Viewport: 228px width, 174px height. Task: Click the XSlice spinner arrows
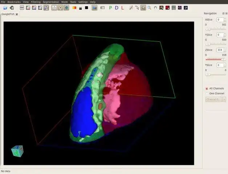pos(225,20)
